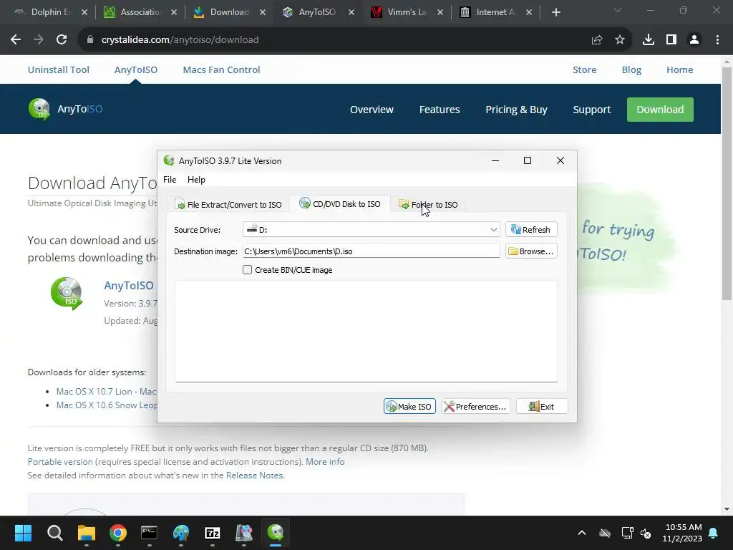733x550 pixels.
Task: Share this page icon in address bar
Action: tap(597, 40)
